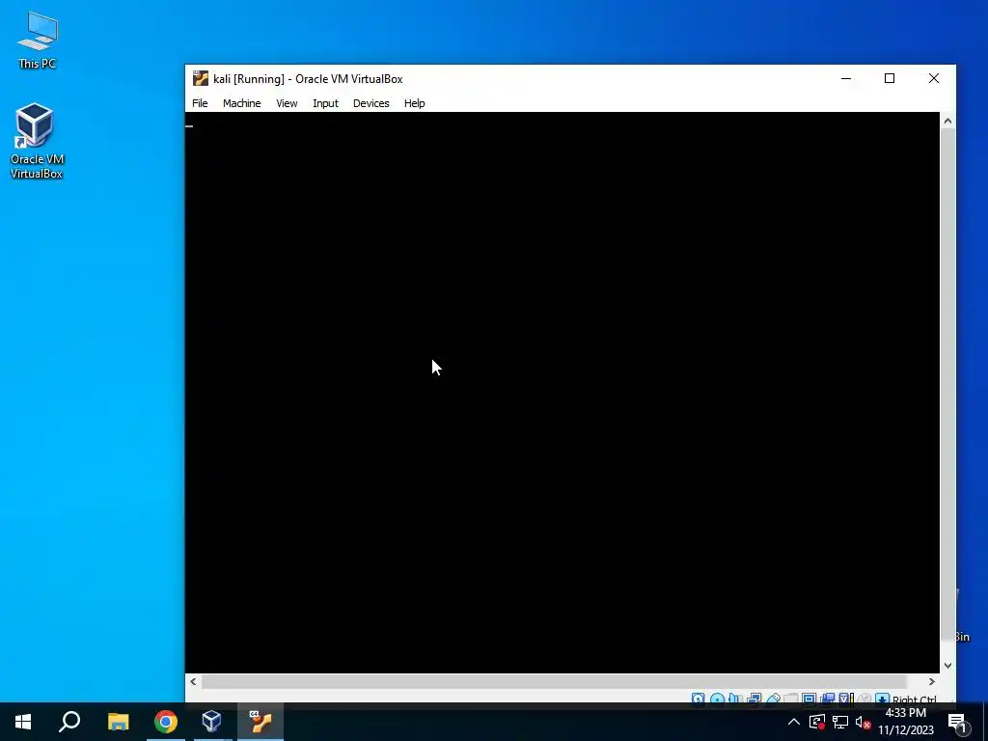Open the Help menu

pos(415,103)
